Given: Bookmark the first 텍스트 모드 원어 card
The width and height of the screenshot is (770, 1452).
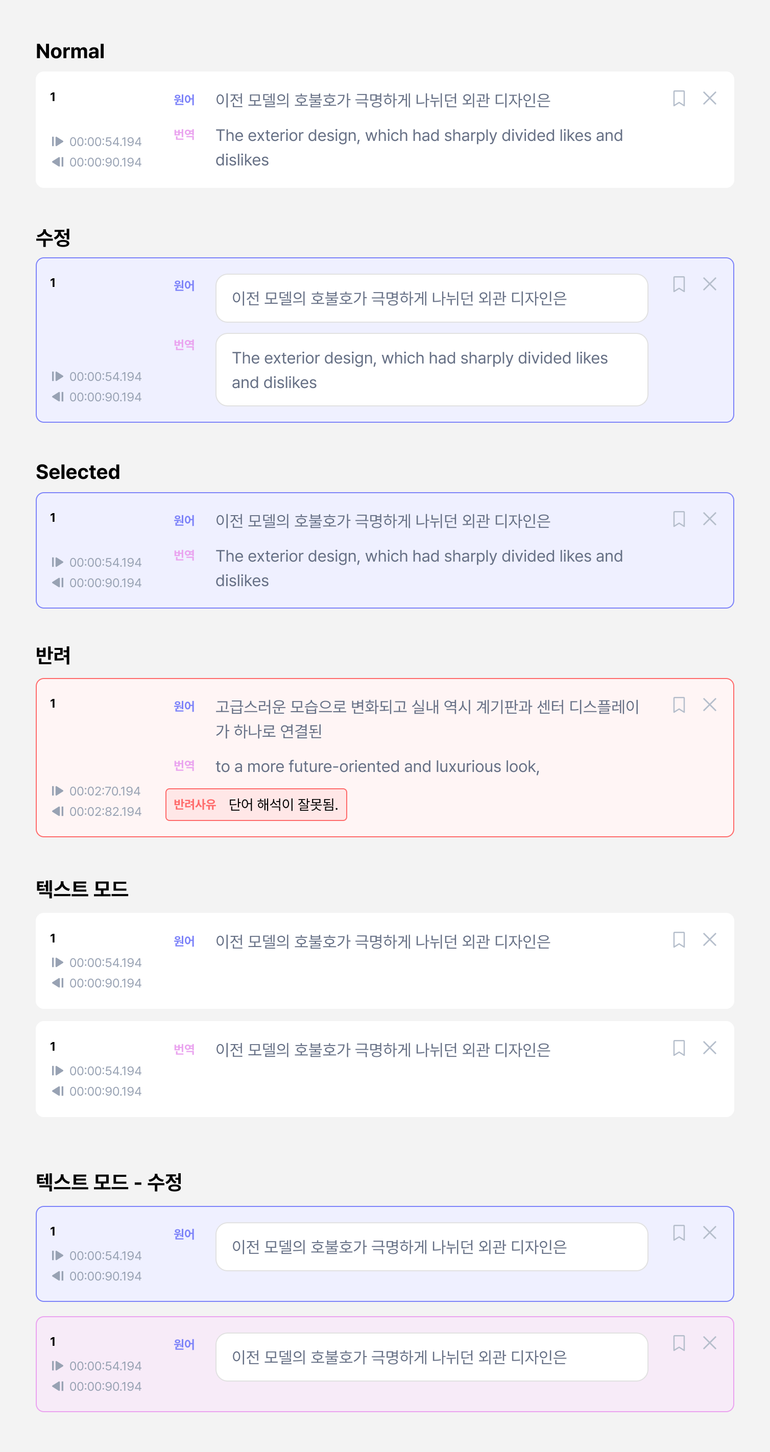Looking at the screenshot, I should 679,939.
